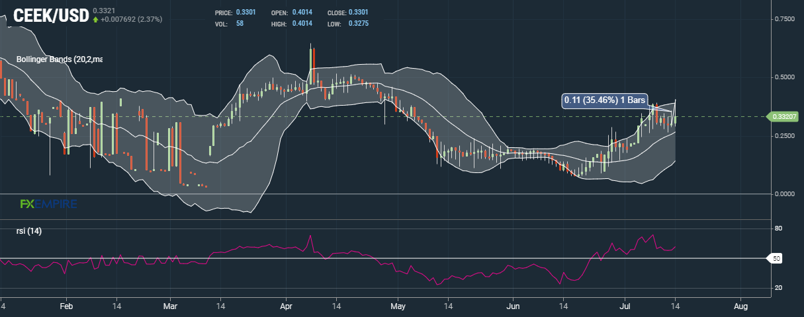Open the rsi (14) indicator label
This screenshot has height=317, width=804.
pos(30,231)
